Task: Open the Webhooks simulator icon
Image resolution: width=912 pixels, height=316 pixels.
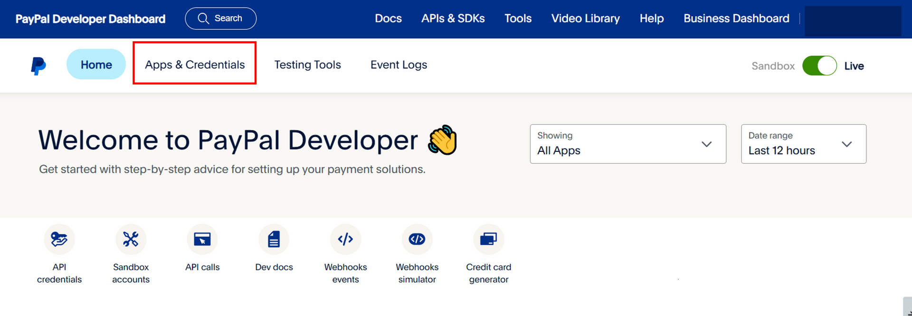Action: pyautogui.click(x=417, y=239)
